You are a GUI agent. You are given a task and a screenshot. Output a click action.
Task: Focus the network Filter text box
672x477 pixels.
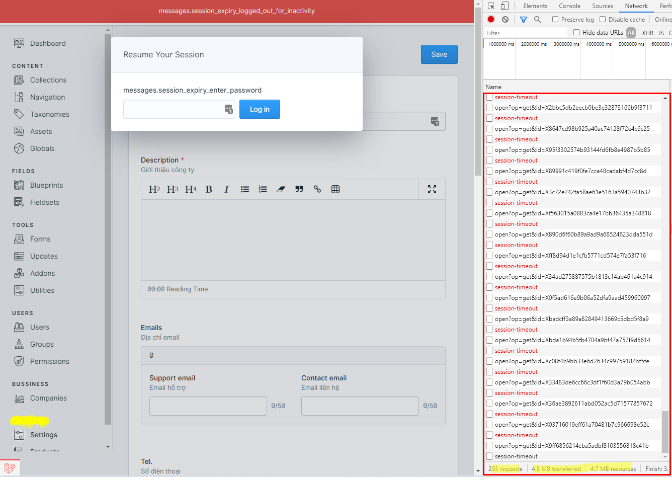pyautogui.click(x=526, y=33)
